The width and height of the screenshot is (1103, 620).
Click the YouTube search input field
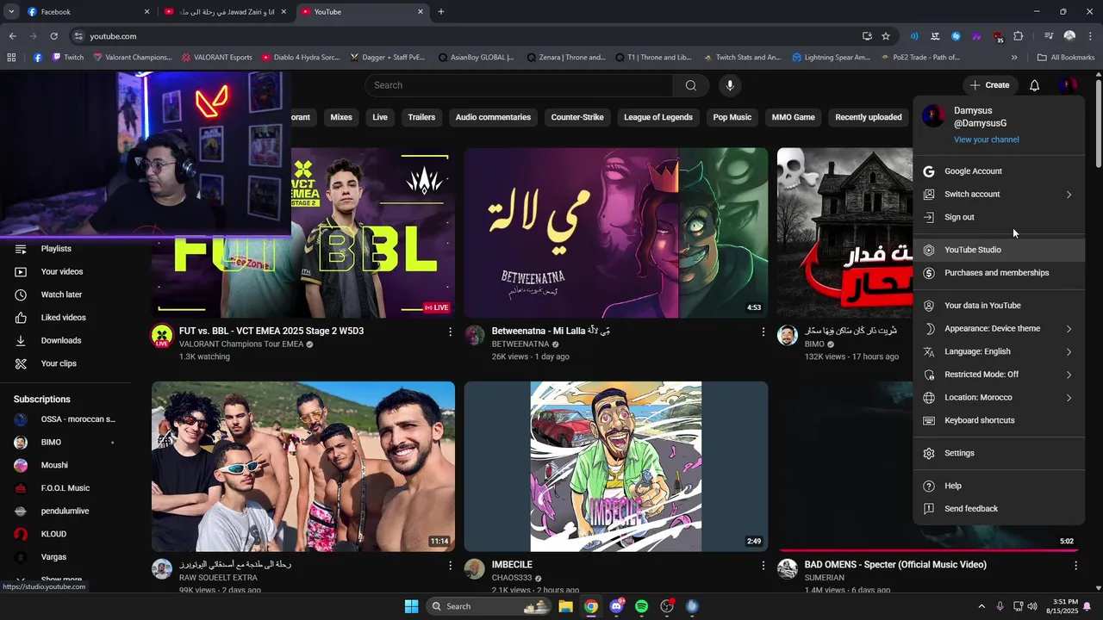(x=519, y=85)
